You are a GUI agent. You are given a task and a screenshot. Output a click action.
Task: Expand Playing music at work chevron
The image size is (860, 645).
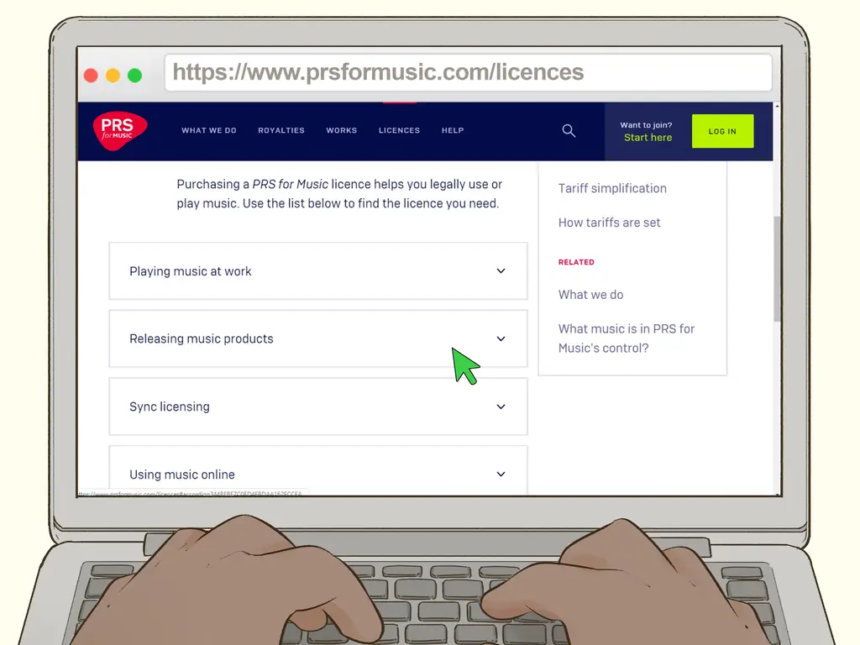501,271
